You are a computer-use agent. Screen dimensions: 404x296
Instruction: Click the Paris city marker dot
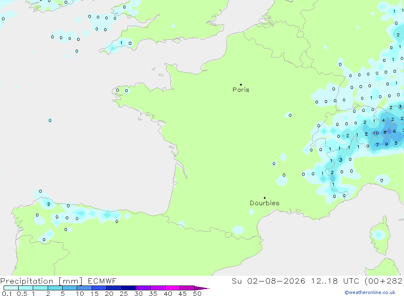point(241,84)
